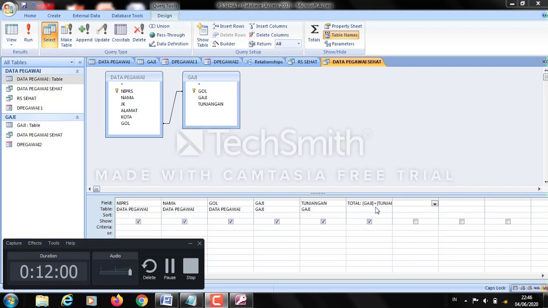The height and width of the screenshot is (308, 548).
Task: Pause the Camtasia recording
Action: click(170, 269)
